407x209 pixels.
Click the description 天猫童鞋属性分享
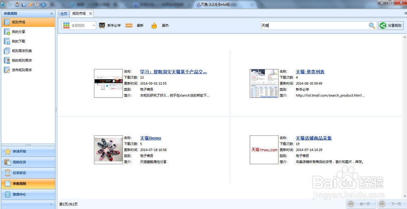click(153, 162)
